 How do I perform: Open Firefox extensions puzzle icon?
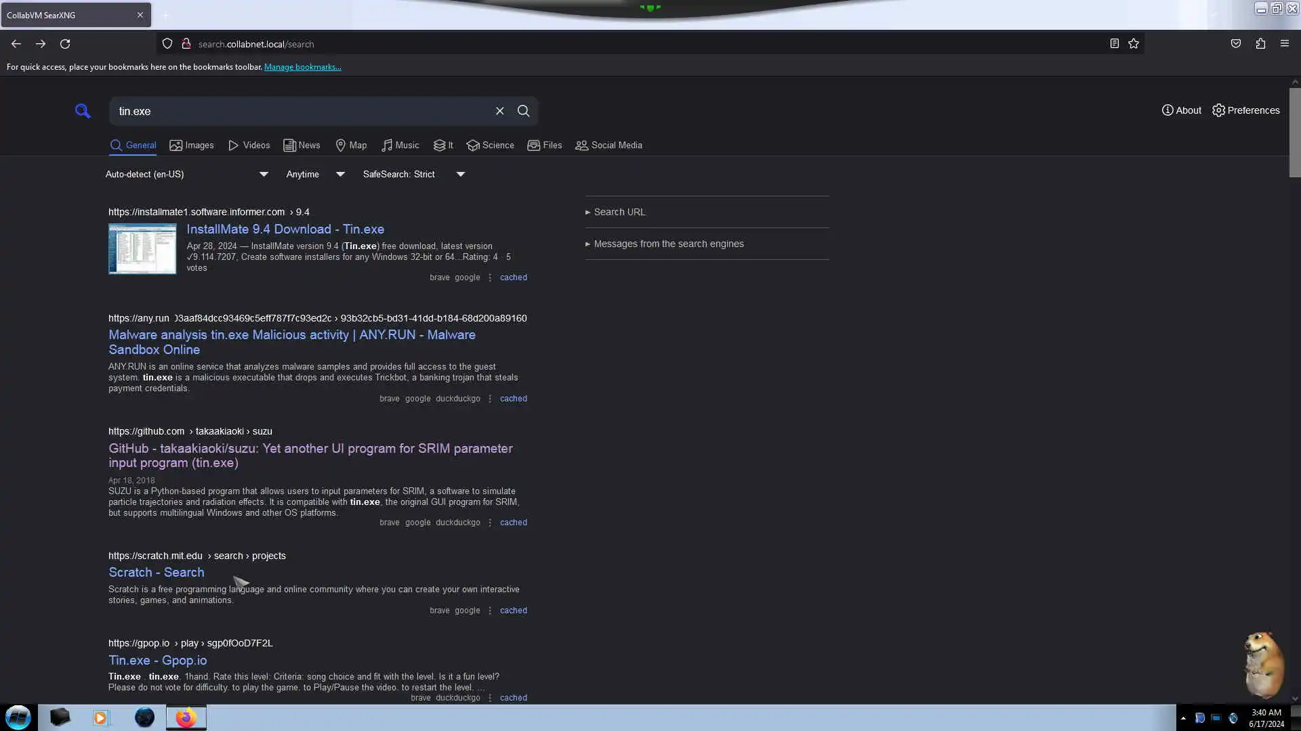pos(1260,44)
